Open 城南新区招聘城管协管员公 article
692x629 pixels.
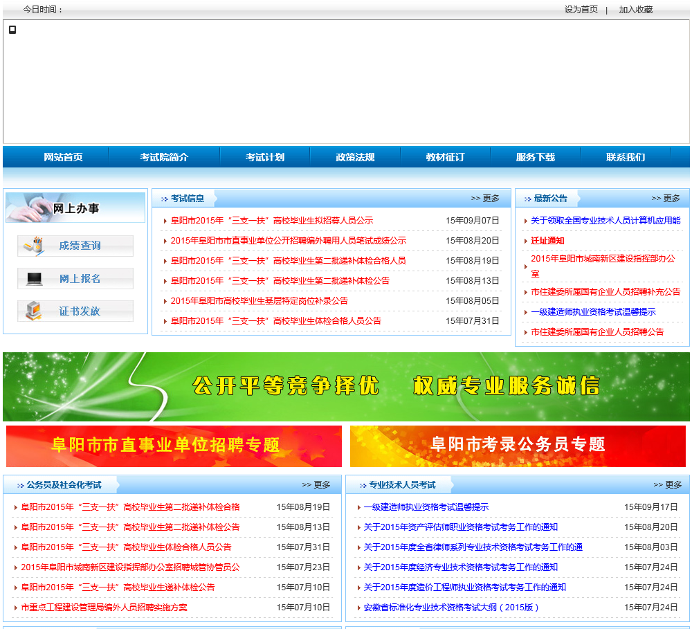(x=130, y=567)
